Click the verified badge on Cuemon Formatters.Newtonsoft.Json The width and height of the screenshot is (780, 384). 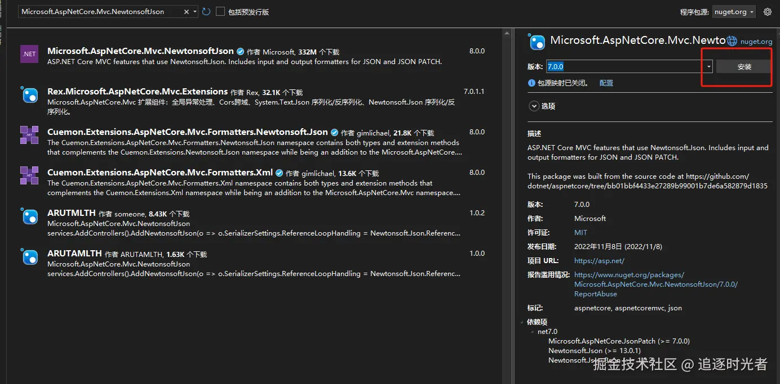[334, 132]
